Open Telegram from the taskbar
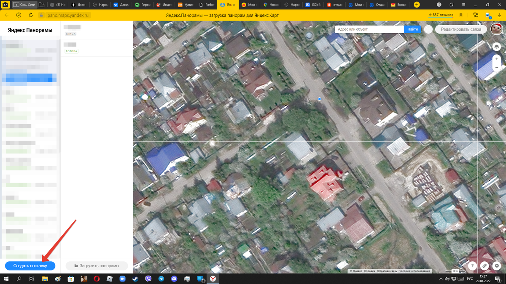The width and height of the screenshot is (506, 284). 161,279
